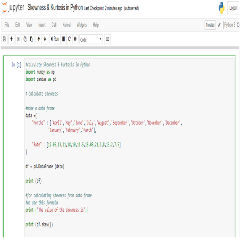The image size is (240, 238).
Task: Paste cells below using toolbar icon
Action: [x=31, y=40]
